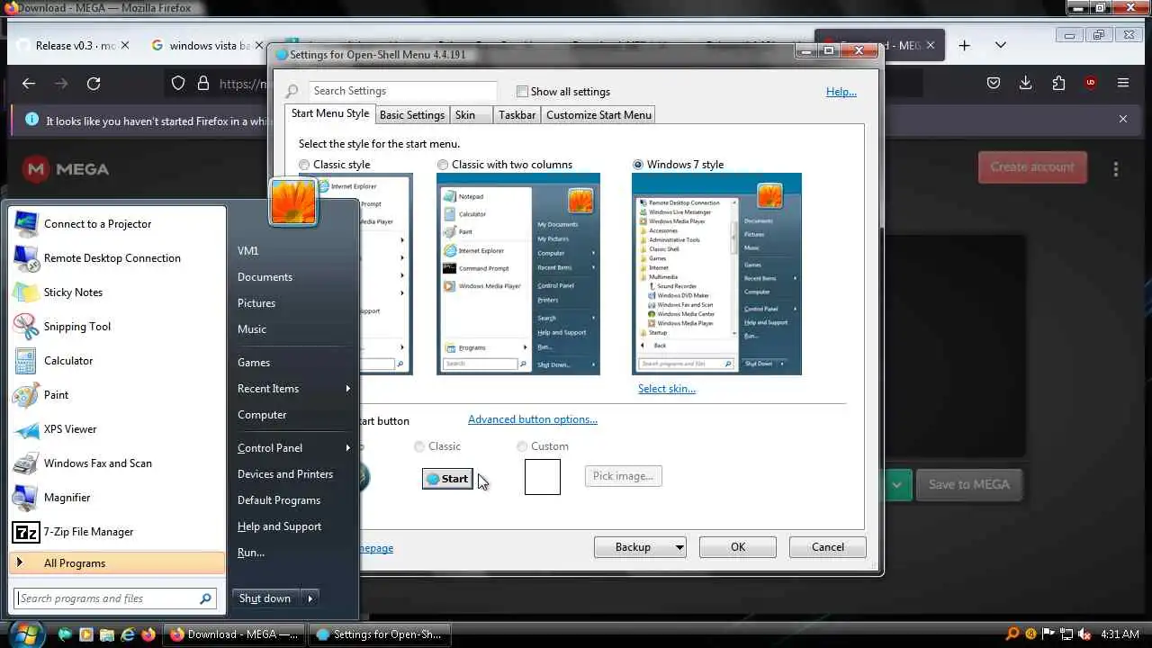The image size is (1152, 648).
Task: Select Classic style radio button
Action: pos(304,165)
